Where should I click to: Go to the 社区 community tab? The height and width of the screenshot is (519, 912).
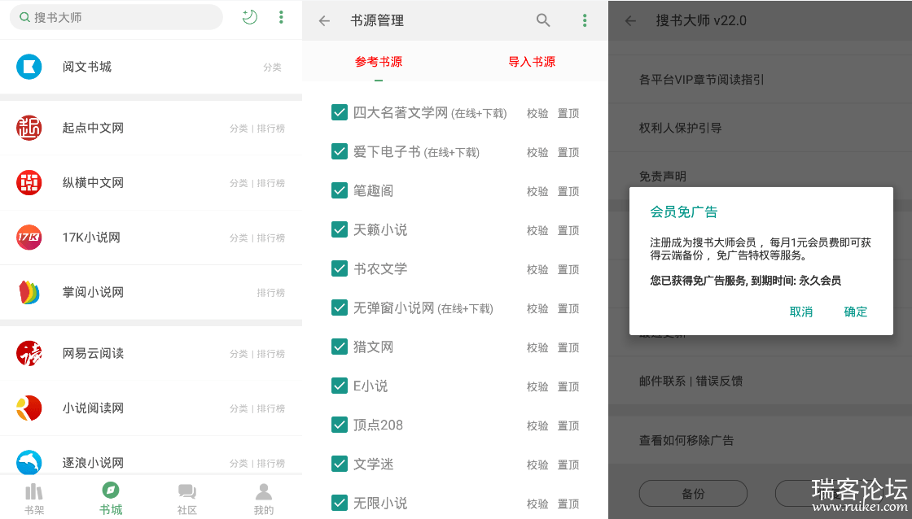pos(187,497)
